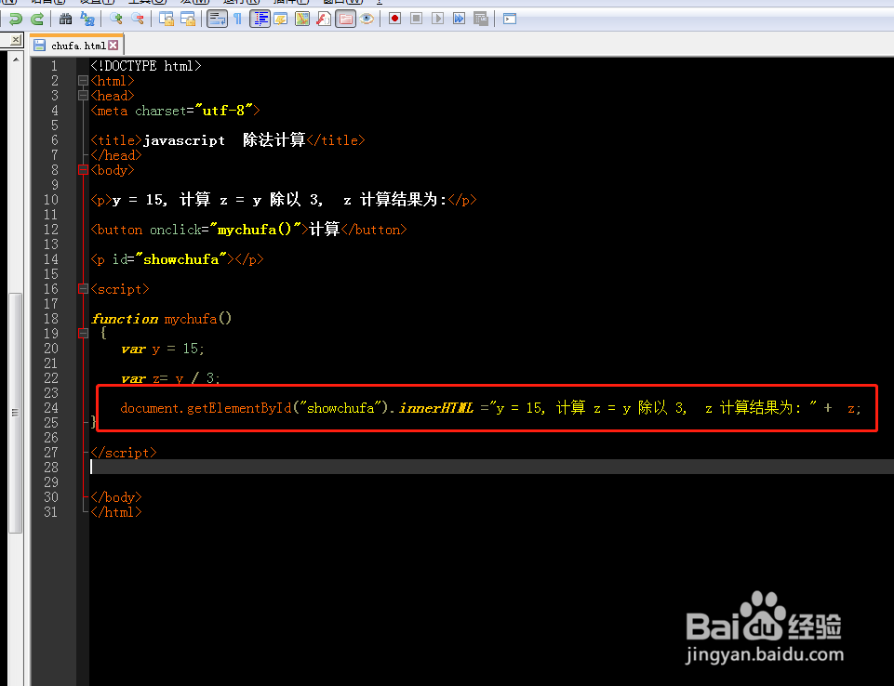Click the </html> closing tag on line 31
This screenshot has width=894, height=686.
(x=116, y=511)
